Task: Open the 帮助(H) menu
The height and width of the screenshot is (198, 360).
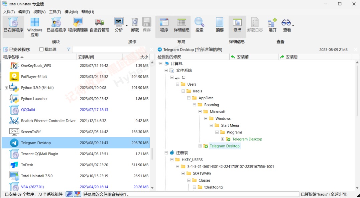Action: point(88,12)
